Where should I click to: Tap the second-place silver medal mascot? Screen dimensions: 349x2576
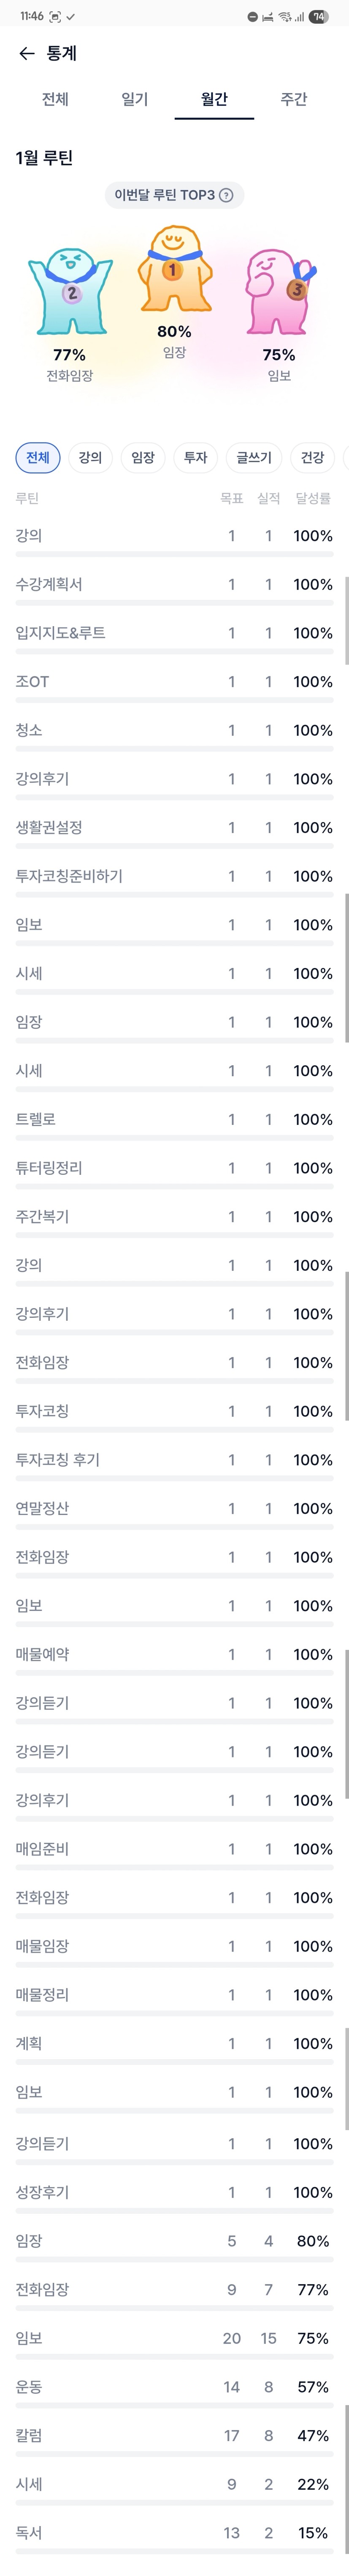tap(70, 292)
